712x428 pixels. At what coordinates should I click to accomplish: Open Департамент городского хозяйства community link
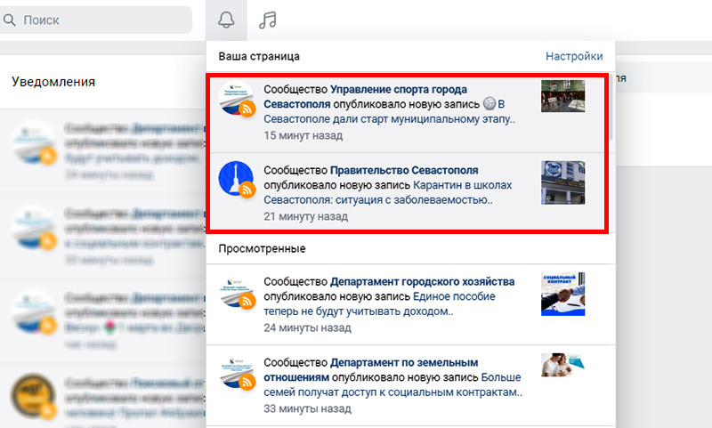422,282
